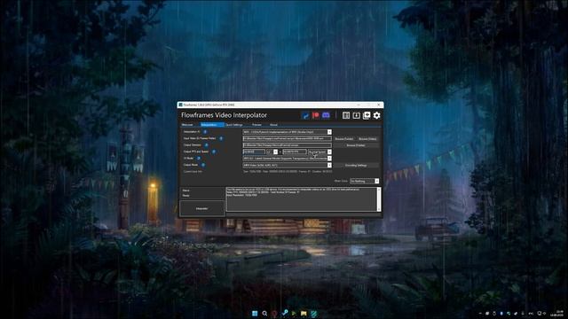Switch to the Preview tab
Viewport: 568px width, 319px height.
pyautogui.click(x=256, y=125)
